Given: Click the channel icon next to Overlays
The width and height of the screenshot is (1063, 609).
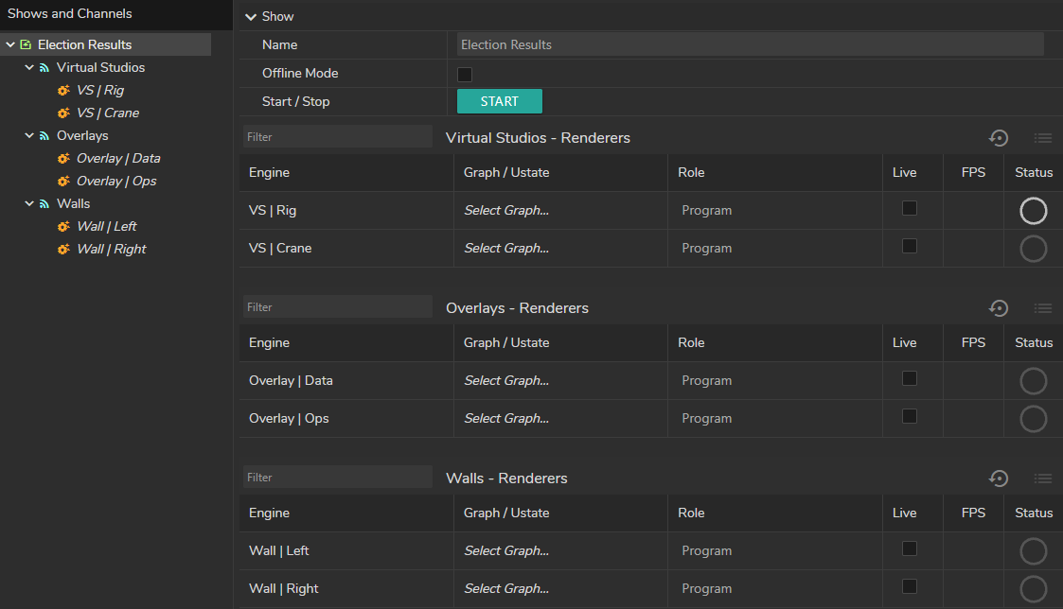Looking at the screenshot, I should [x=44, y=136].
